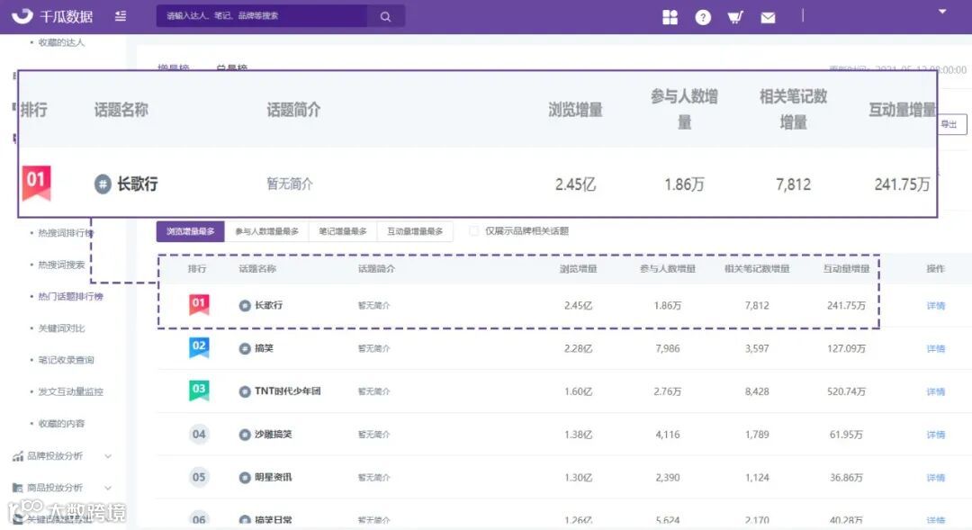Click hashtag icon beside 长歌行 in table row

(x=245, y=306)
